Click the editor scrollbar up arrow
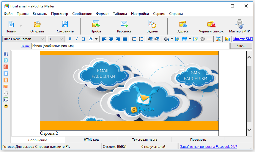The width and height of the screenshot is (255, 152). coord(249,57)
